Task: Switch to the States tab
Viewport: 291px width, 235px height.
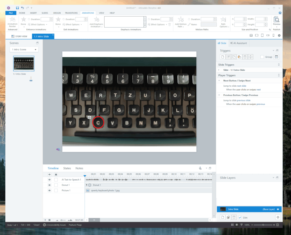Action: 67,168
